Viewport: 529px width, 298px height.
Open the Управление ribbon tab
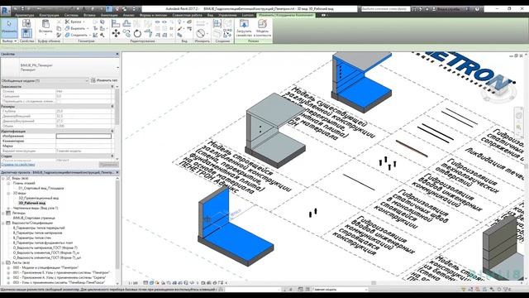tap(227, 15)
